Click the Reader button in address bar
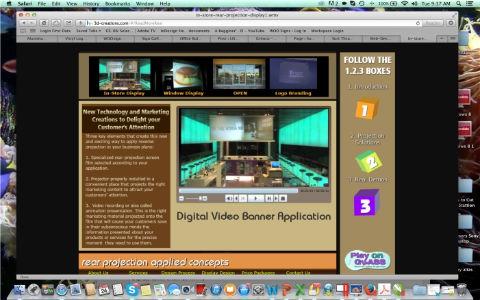Viewport: 480px width, 300px height. click(x=433, y=23)
